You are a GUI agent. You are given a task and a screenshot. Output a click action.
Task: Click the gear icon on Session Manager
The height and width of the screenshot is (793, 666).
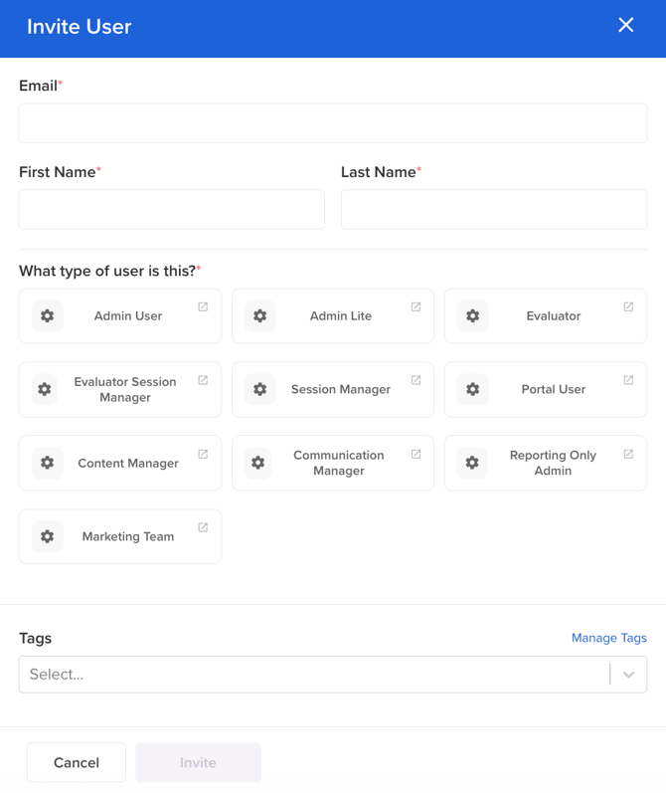point(259,389)
